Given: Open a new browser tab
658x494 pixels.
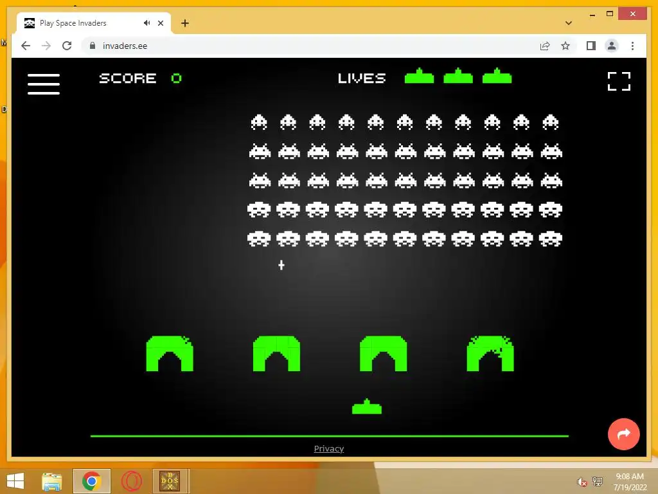Looking at the screenshot, I should click(x=185, y=23).
